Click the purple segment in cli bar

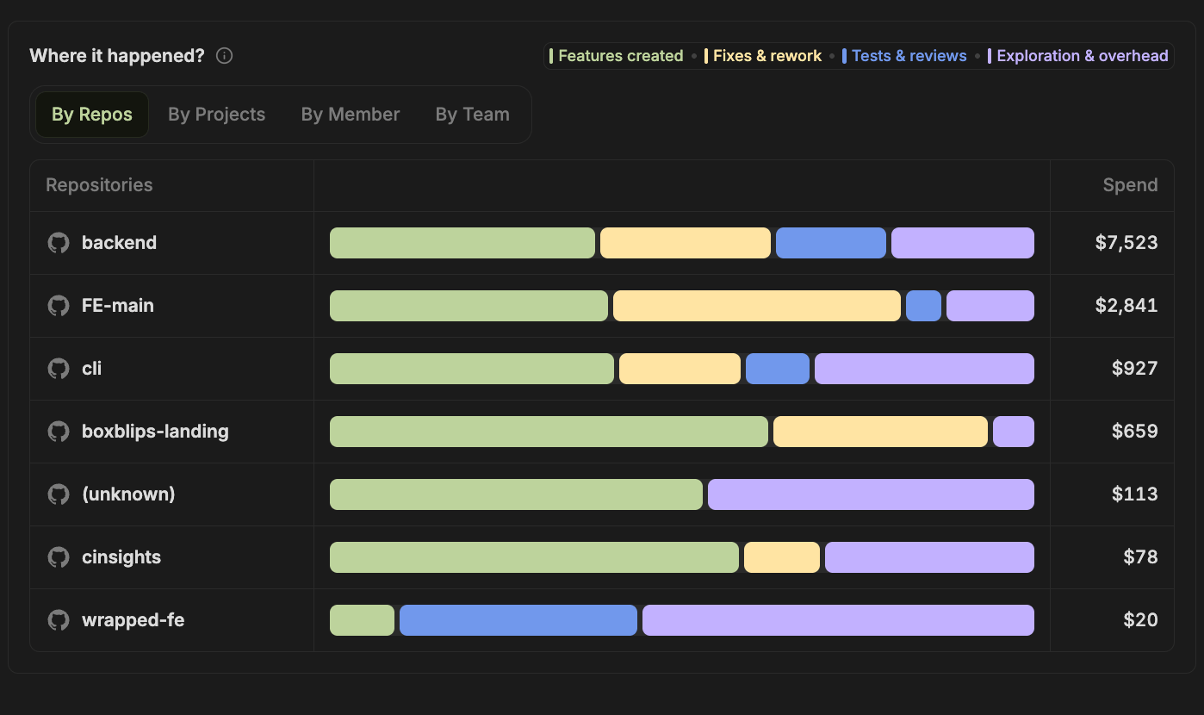point(924,369)
